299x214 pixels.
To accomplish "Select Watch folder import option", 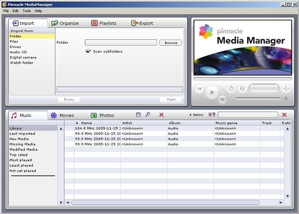I will 32,63.
